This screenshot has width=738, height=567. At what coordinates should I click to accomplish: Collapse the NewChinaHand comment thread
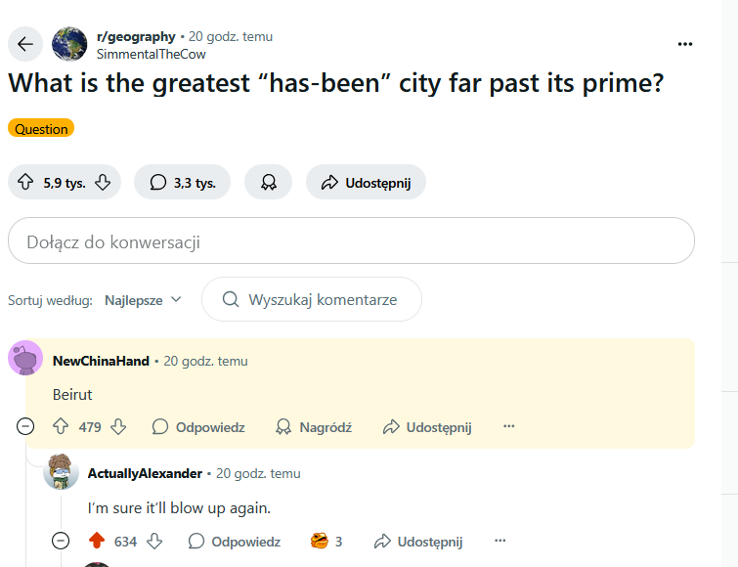pyautogui.click(x=25, y=427)
